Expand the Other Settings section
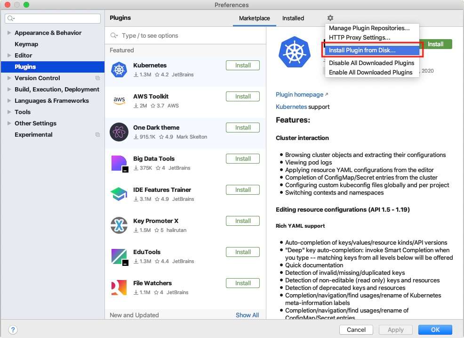464x338 pixels. [9, 123]
